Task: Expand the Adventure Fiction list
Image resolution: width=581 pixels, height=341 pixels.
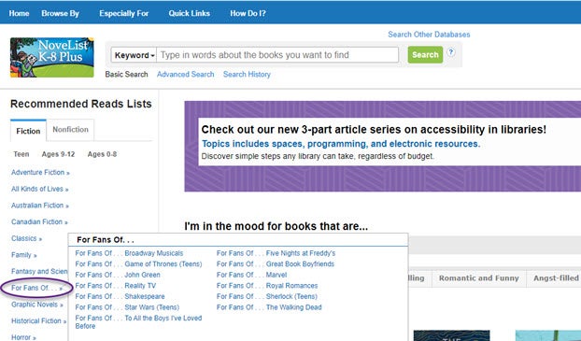Action: 40,172
